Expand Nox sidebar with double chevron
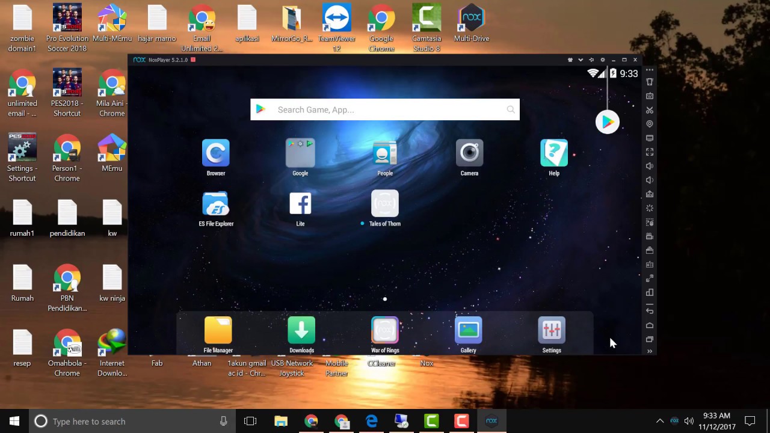Image resolution: width=770 pixels, height=433 pixels. [x=650, y=351]
